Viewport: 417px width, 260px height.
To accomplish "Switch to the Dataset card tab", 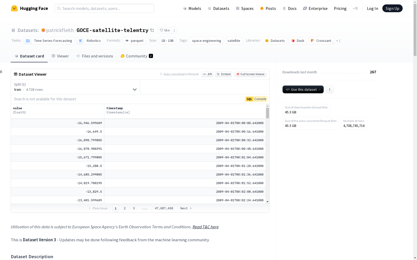I will coord(29,56).
